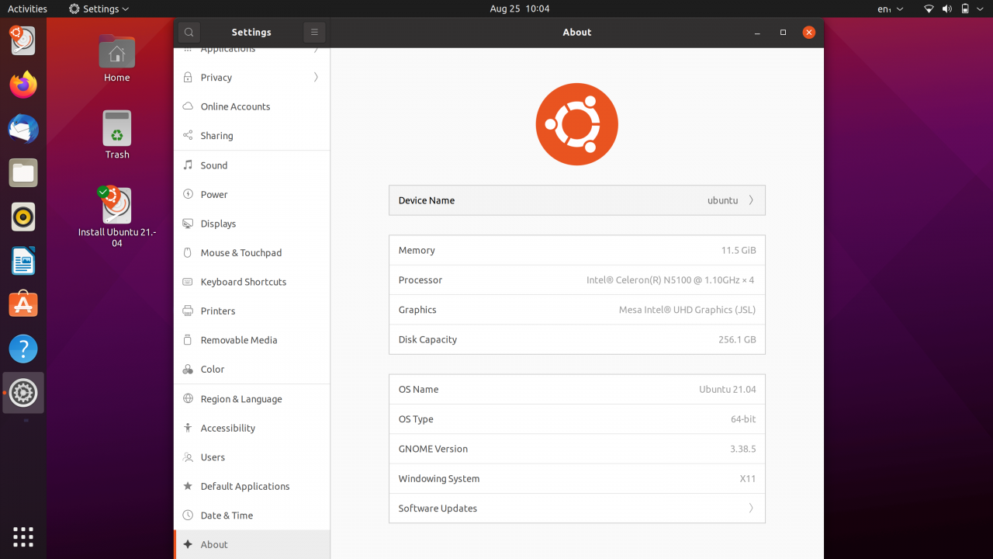Click the 64-bit OS type value
The image size is (993, 559).
[743, 419]
